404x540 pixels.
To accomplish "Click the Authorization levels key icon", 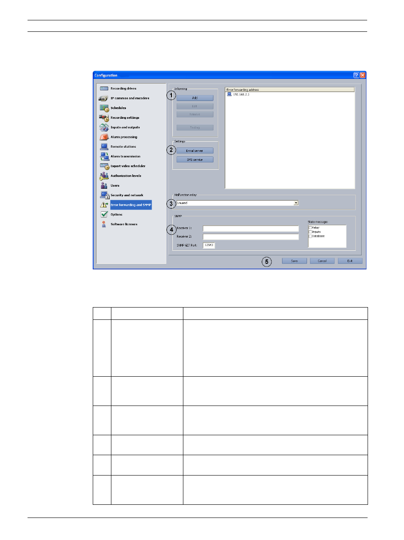I will (x=104, y=176).
